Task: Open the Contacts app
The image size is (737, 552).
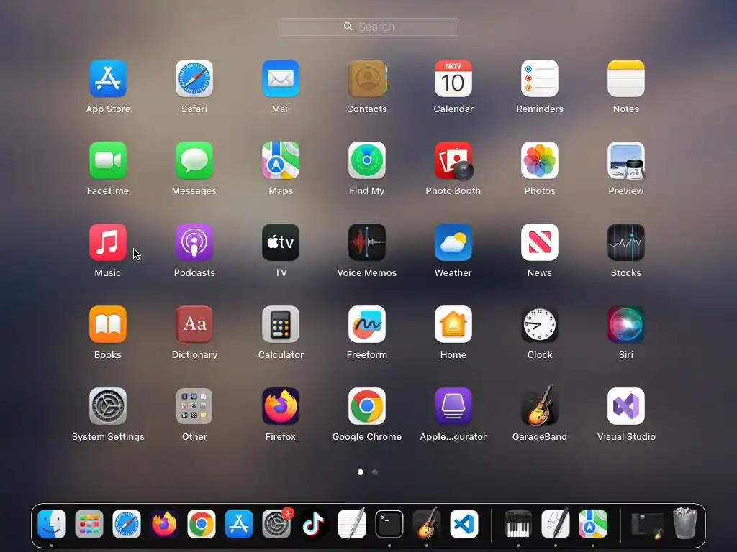Action: (367, 78)
